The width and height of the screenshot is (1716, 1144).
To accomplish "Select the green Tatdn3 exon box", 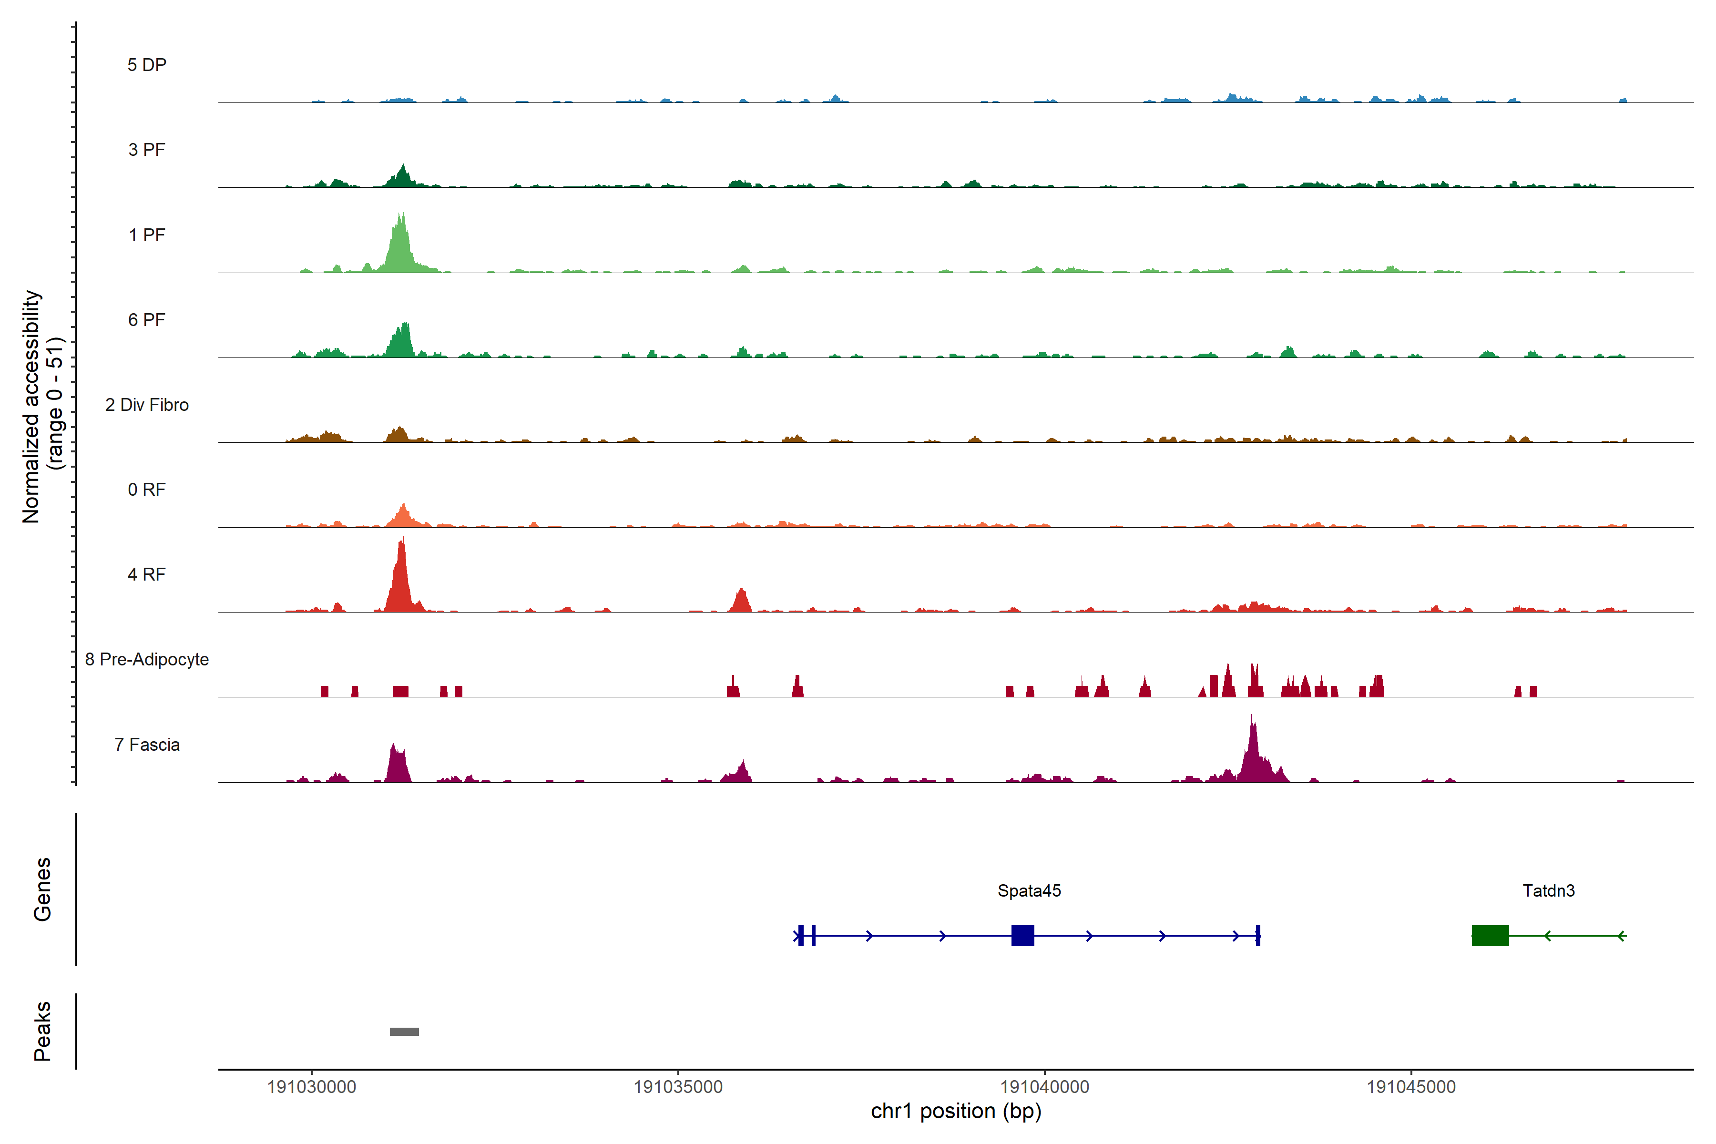I will click(x=1490, y=935).
